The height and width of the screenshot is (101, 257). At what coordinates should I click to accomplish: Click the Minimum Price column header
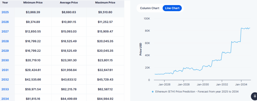coord(33,3)
